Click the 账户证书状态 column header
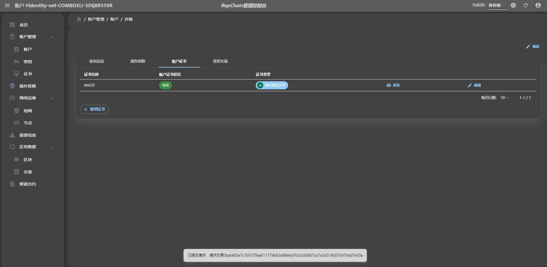This screenshot has height=267, width=547. pos(170,74)
